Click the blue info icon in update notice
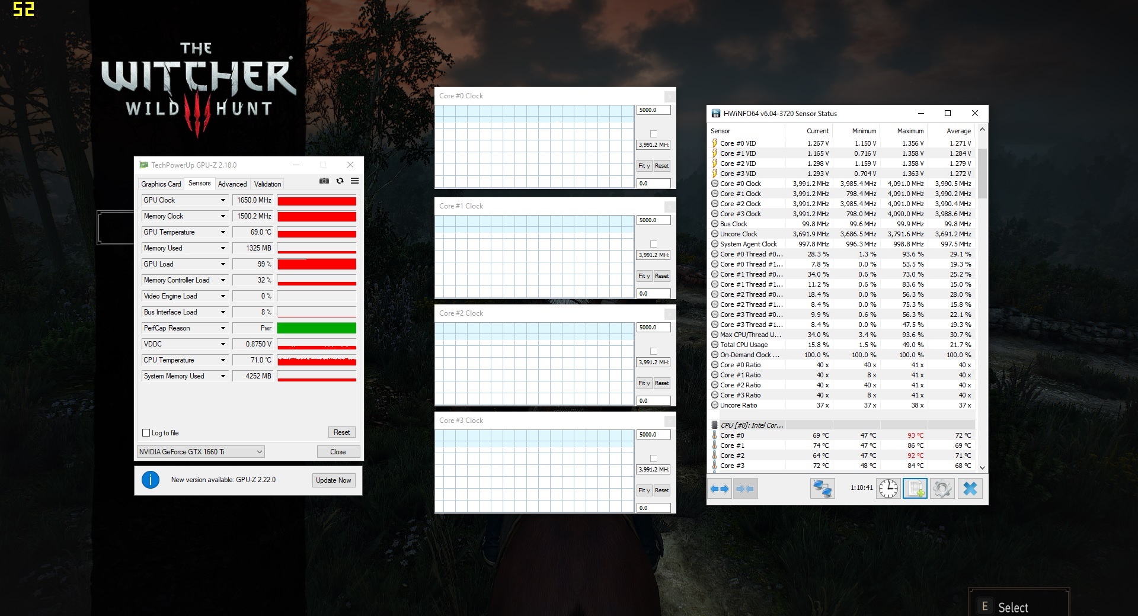This screenshot has height=616, width=1138. pyautogui.click(x=151, y=480)
